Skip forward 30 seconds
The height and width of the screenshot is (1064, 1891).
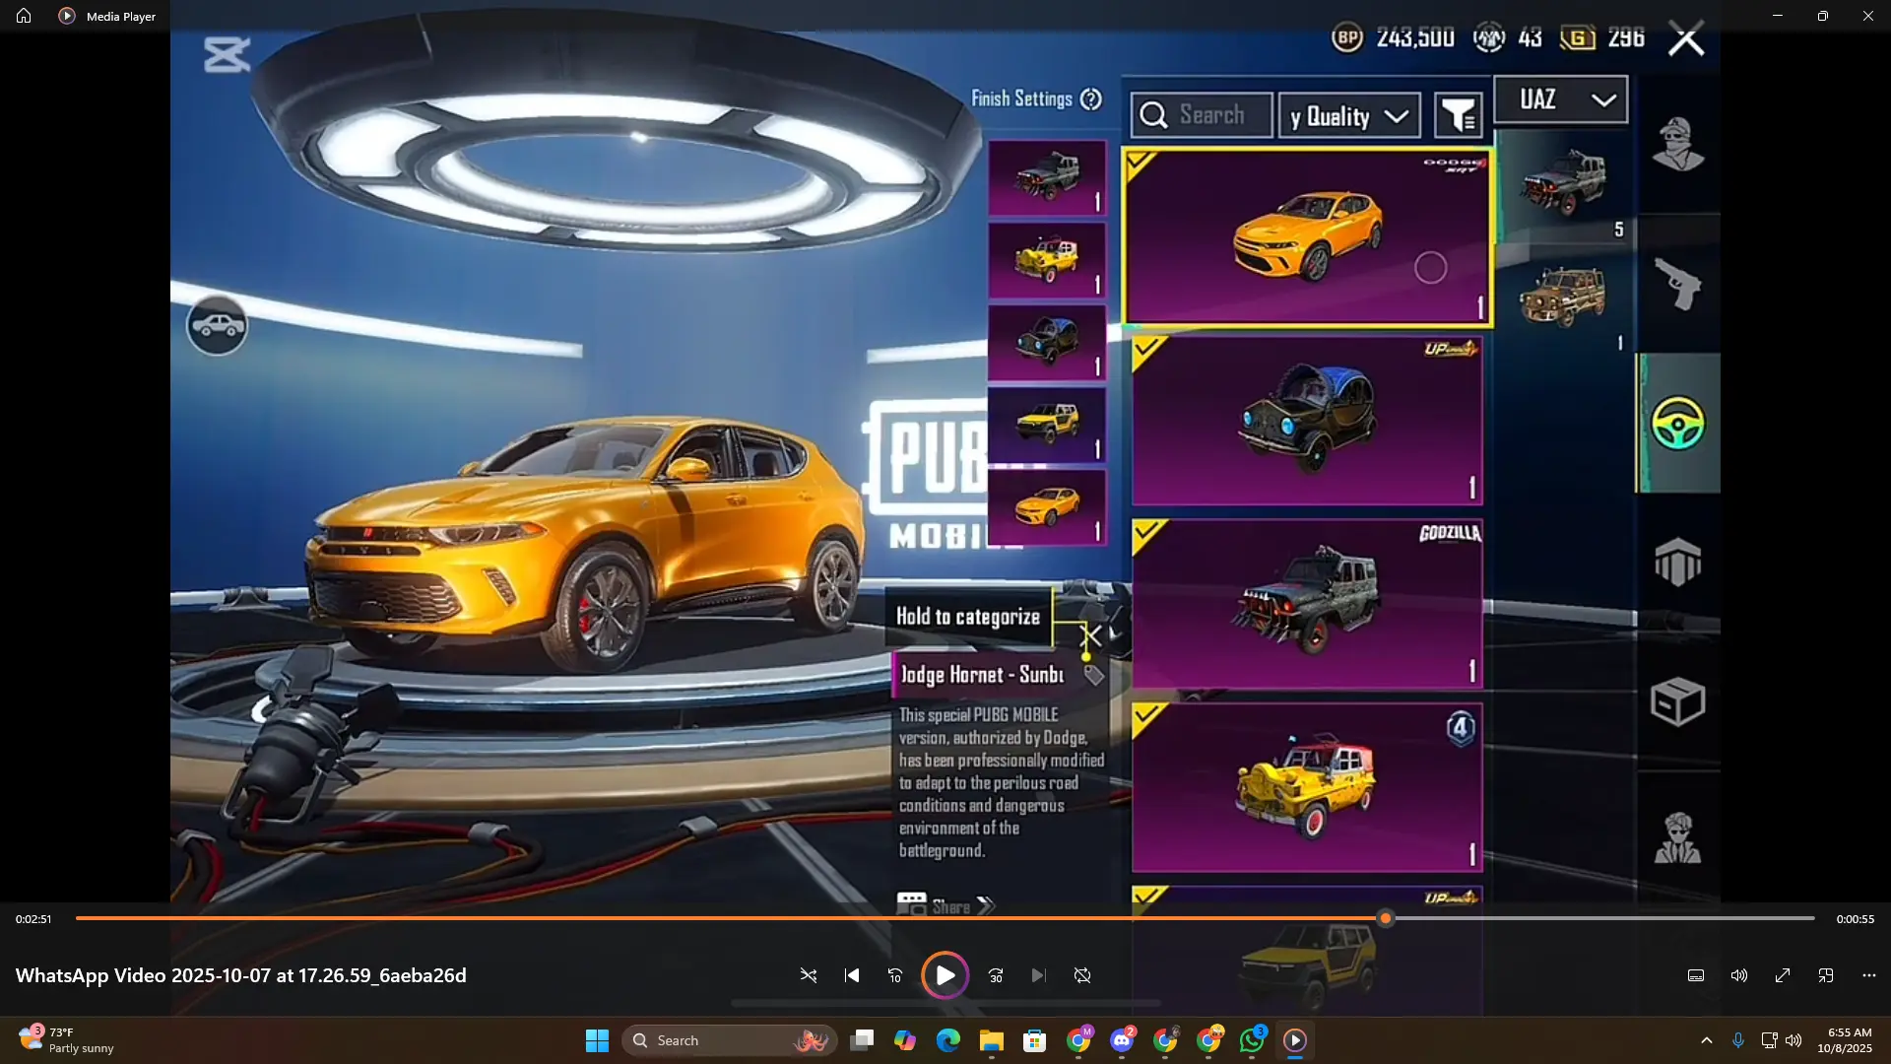point(996,975)
